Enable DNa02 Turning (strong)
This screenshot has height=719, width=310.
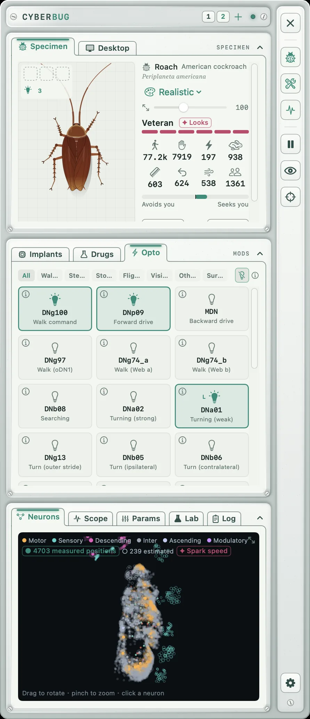coord(133,406)
